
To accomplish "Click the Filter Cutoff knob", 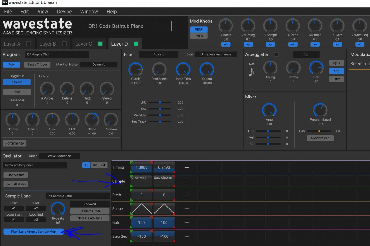I will pos(136,69).
